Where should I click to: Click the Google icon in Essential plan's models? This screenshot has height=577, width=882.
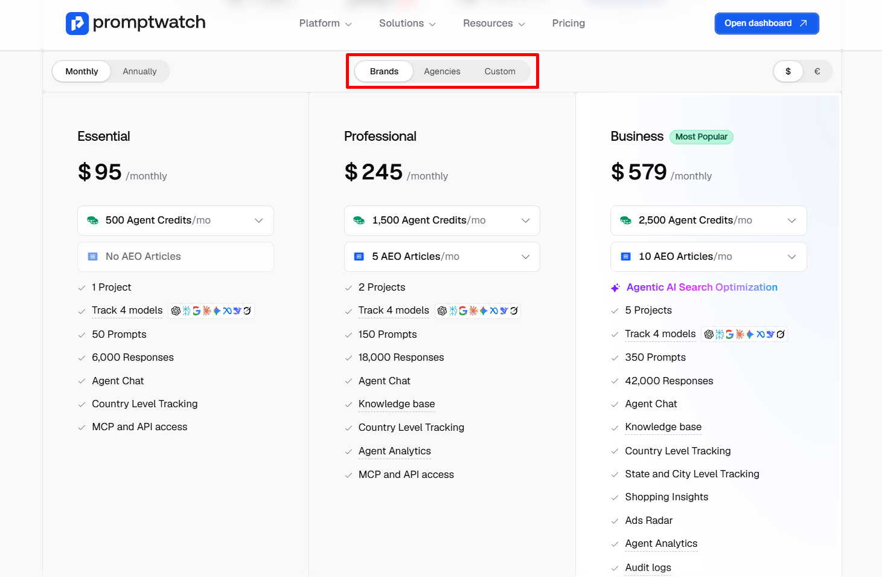tap(196, 311)
